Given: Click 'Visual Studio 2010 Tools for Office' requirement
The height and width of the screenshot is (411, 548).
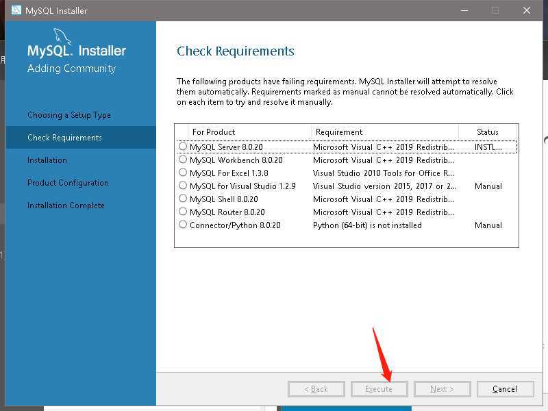Looking at the screenshot, I should pyautogui.click(x=384, y=173).
